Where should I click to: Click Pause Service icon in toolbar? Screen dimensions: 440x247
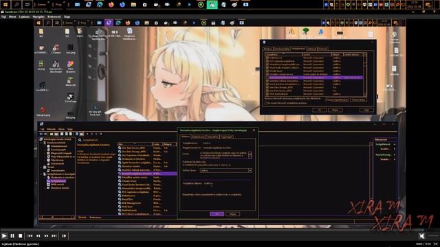96,134
